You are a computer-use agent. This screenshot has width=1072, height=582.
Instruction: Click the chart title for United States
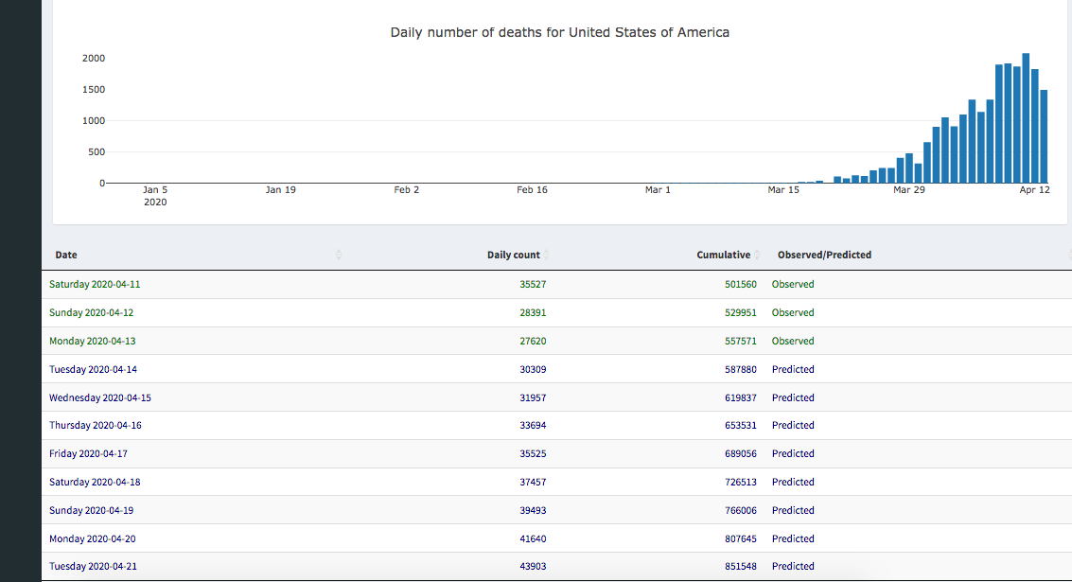pyautogui.click(x=559, y=32)
